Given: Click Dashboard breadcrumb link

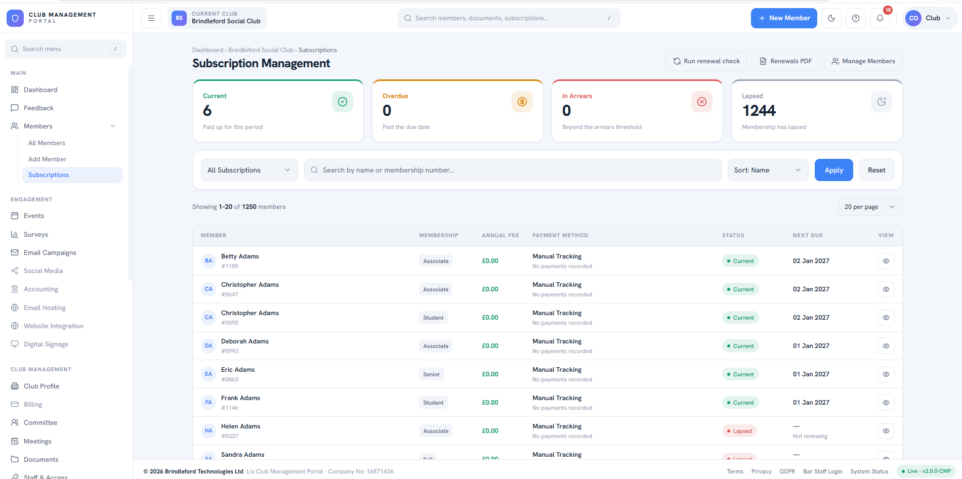Looking at the screenshot, I should (207, 50).
